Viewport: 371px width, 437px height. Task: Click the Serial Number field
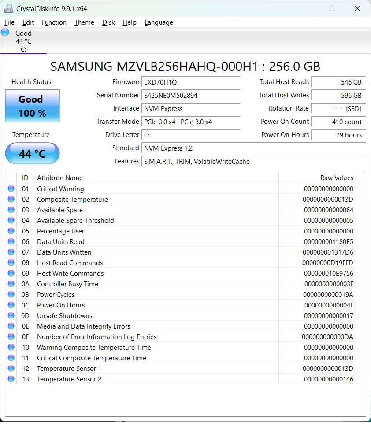tap(191, 95)
